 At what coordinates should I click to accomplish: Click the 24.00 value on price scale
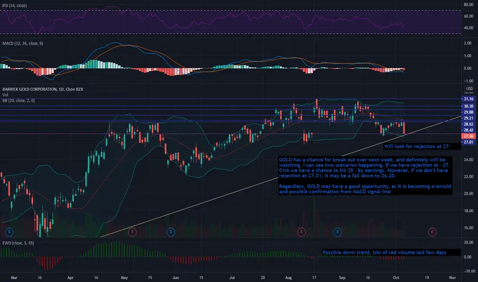pos(469,159)
